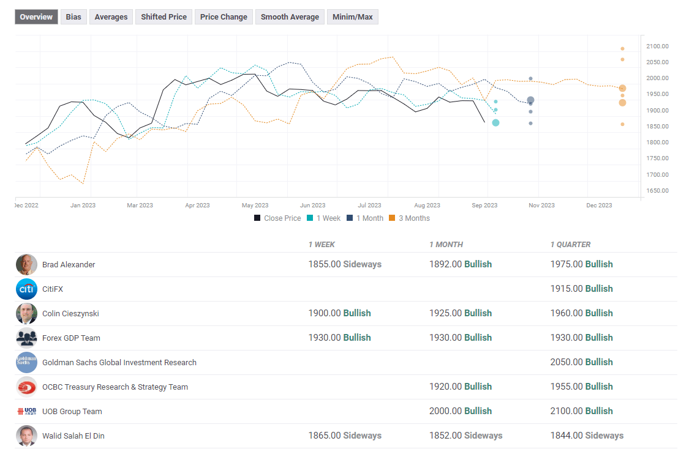Click the UOB Group logo icon

[x=26, y=411]
